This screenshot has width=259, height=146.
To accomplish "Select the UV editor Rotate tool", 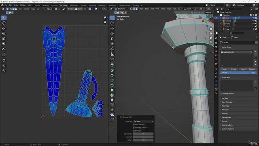I will coord(4,33).
